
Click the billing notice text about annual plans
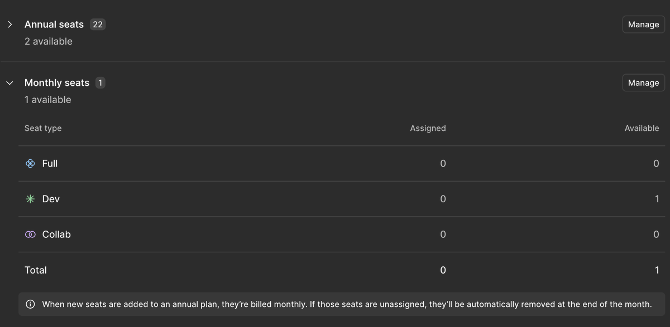(347, 304)
